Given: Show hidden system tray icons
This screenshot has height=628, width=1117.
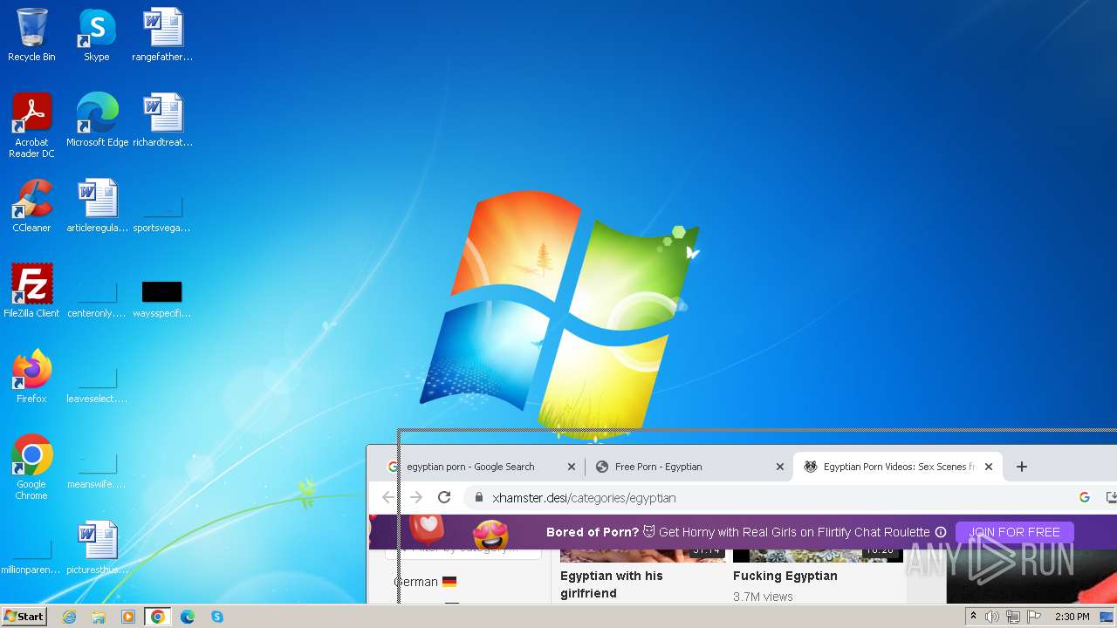Looking at the screenshot, I should (x=973, y=617).
